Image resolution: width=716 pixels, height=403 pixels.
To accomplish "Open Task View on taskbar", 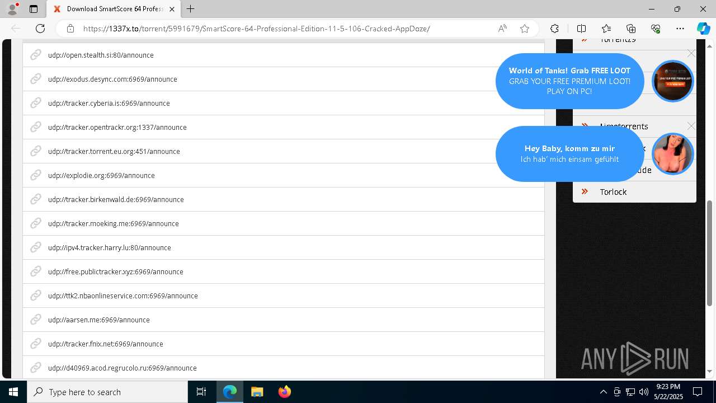I will (x=201, y=392).
